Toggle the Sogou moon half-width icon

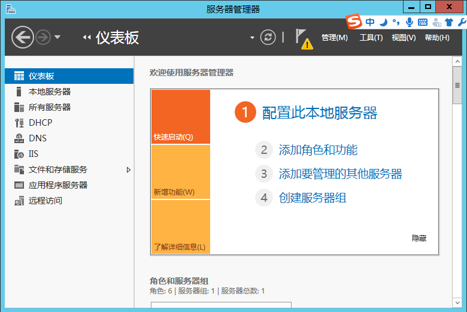click(x=384, y=22)
